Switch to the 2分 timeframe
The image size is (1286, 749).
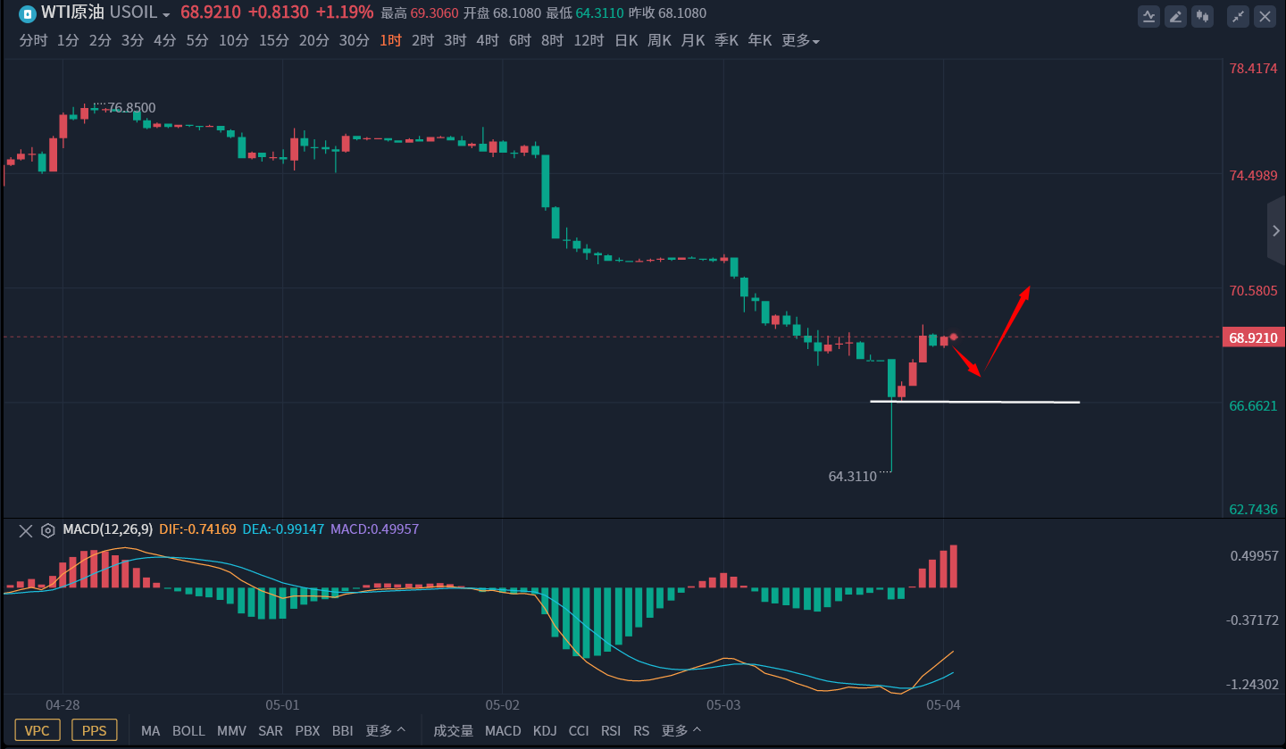click(100, 40)
